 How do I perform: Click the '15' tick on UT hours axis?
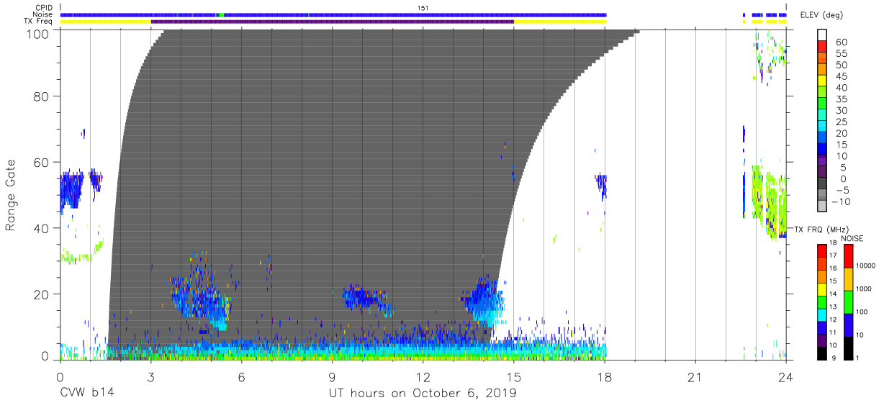pos(514,377)
